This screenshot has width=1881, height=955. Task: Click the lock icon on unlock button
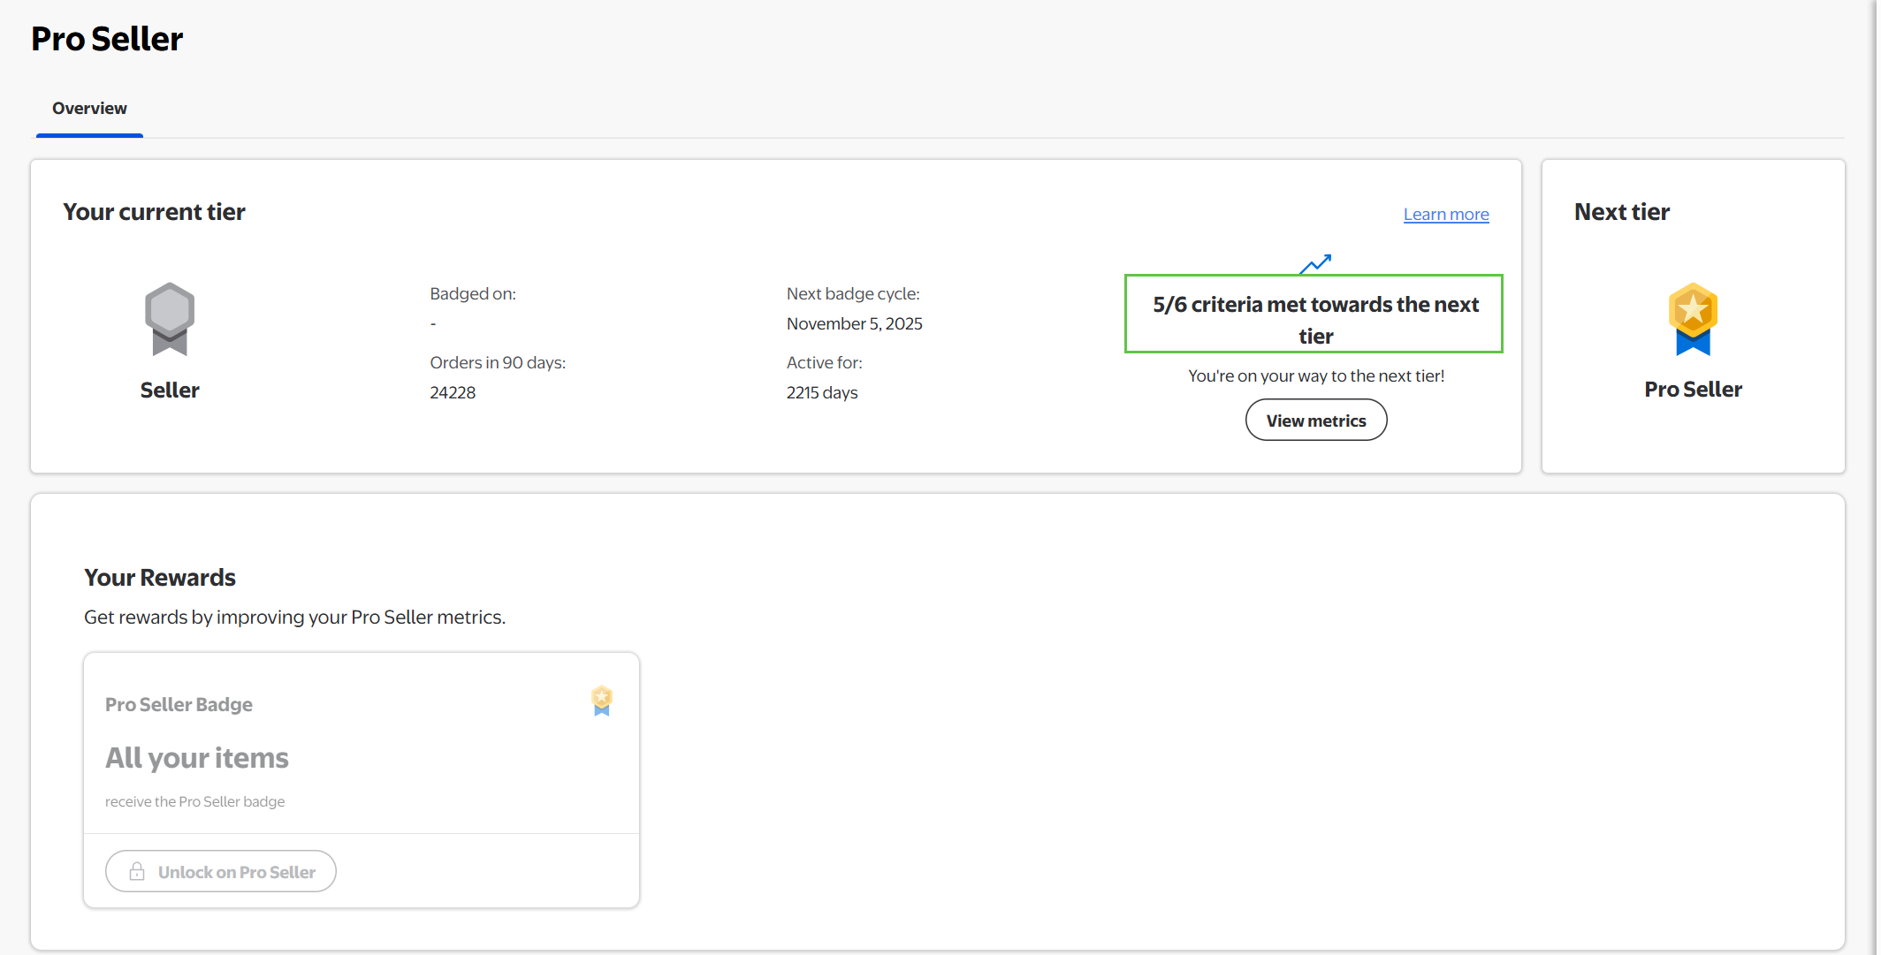point(137,872)
